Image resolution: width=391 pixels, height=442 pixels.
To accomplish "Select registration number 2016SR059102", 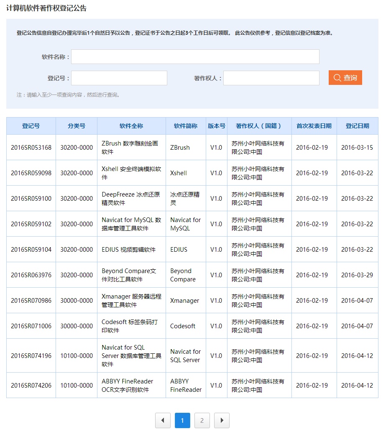I will click(31, 224).
